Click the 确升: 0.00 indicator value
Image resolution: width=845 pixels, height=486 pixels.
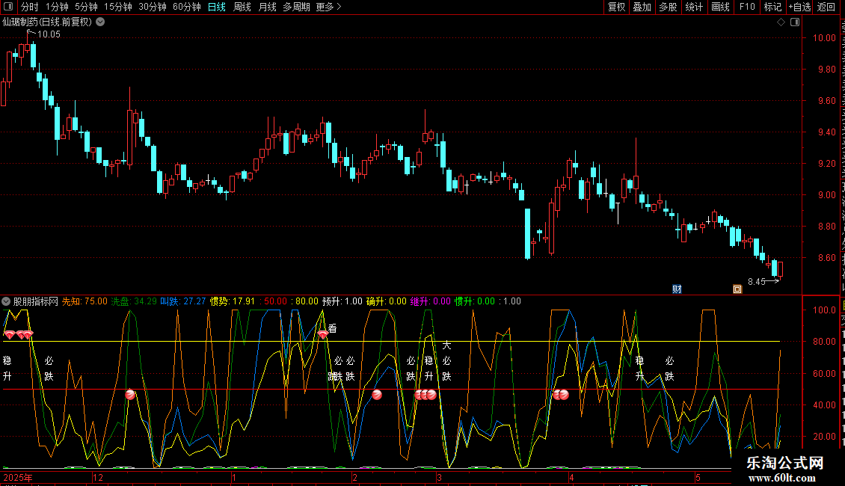click(387, 301)
